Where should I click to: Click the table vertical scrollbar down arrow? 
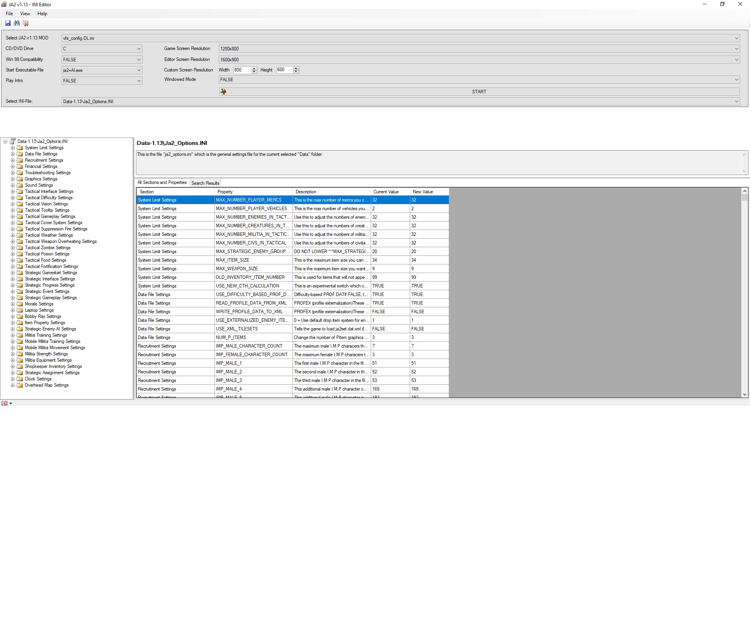pos(745,394)
